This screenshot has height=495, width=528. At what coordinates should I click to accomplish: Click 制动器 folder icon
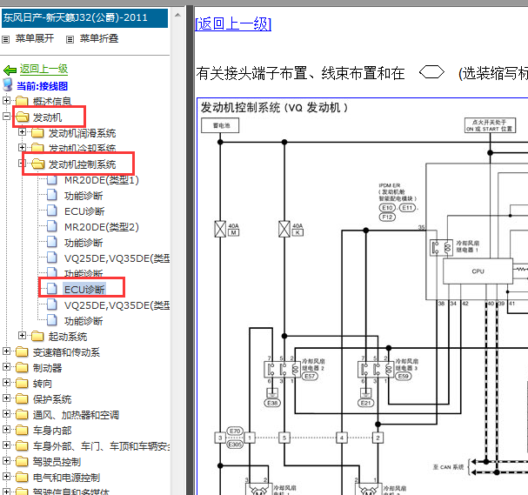(x=23, y=367)
